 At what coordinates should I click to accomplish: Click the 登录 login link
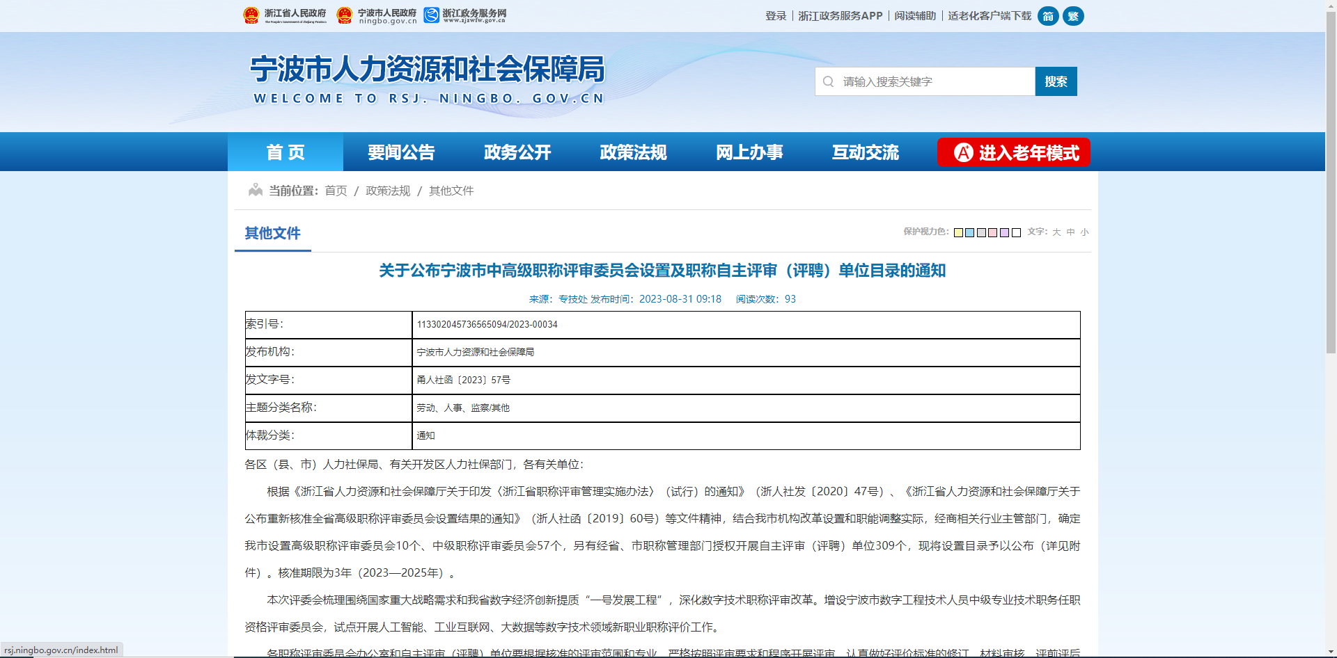point(776,16)
